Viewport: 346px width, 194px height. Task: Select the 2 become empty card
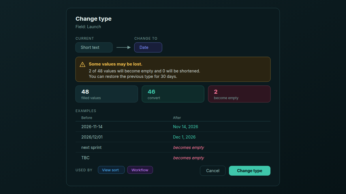point(239,94)
